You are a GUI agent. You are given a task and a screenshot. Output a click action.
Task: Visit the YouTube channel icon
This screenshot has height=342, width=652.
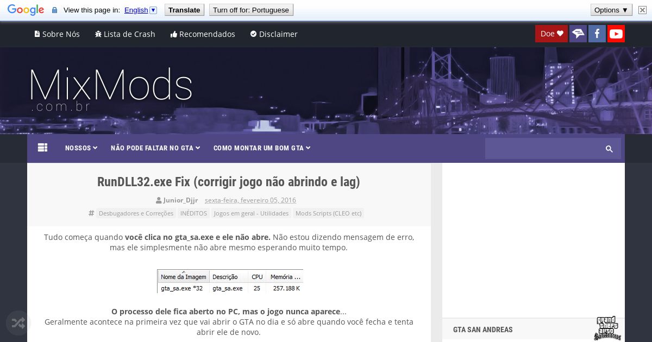pos(616,34)
